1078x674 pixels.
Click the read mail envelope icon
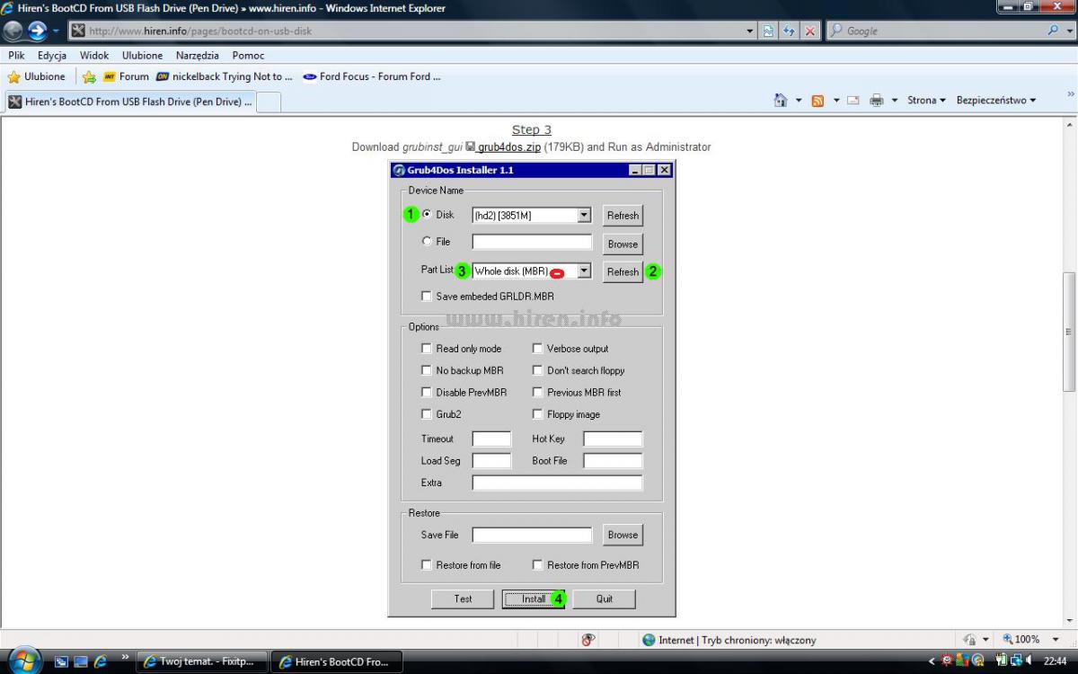[x=853, y=101]
